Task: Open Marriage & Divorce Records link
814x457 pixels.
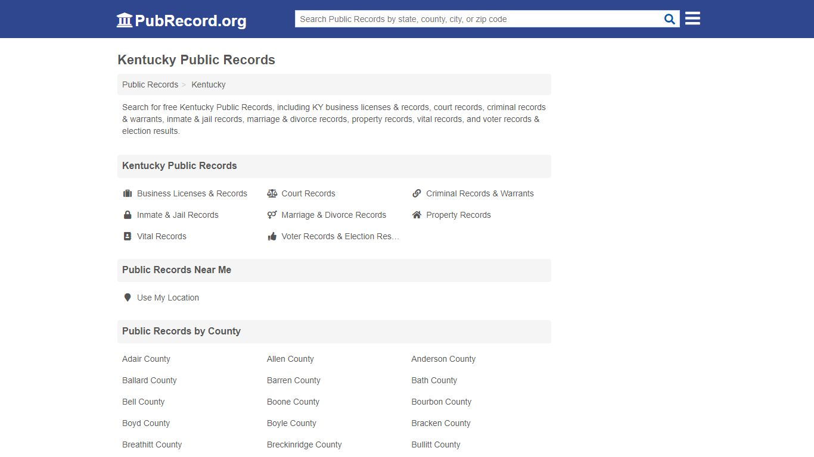Action: pos(334,215)
